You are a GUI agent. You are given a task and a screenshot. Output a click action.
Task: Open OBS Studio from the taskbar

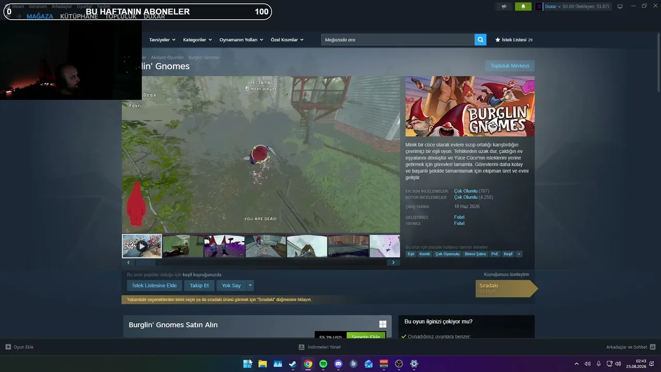tap(399, 364)
